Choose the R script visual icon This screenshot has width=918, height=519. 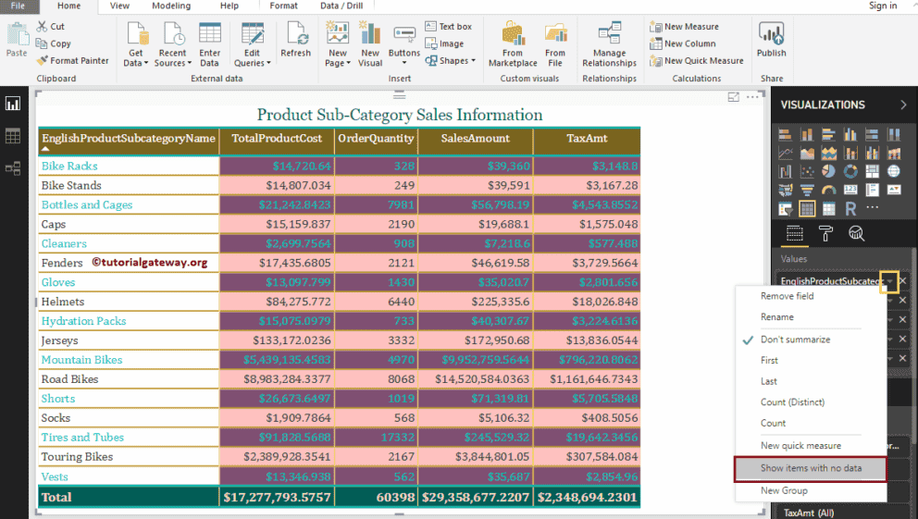850,208
